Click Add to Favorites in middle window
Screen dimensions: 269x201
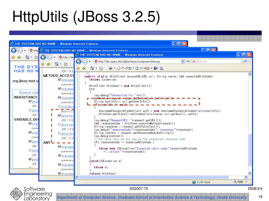49,64
